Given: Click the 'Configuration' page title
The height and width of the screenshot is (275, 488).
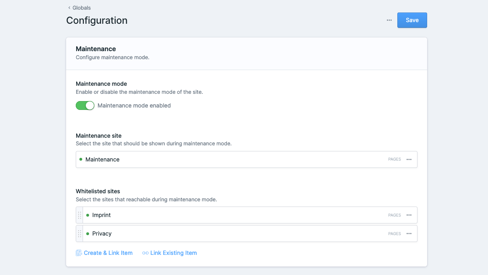Looking at the screenshot, I should tap(97, 21).
